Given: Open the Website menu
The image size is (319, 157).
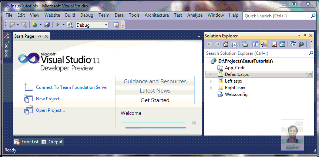Looking at the screenshot, I should point(52,15).
